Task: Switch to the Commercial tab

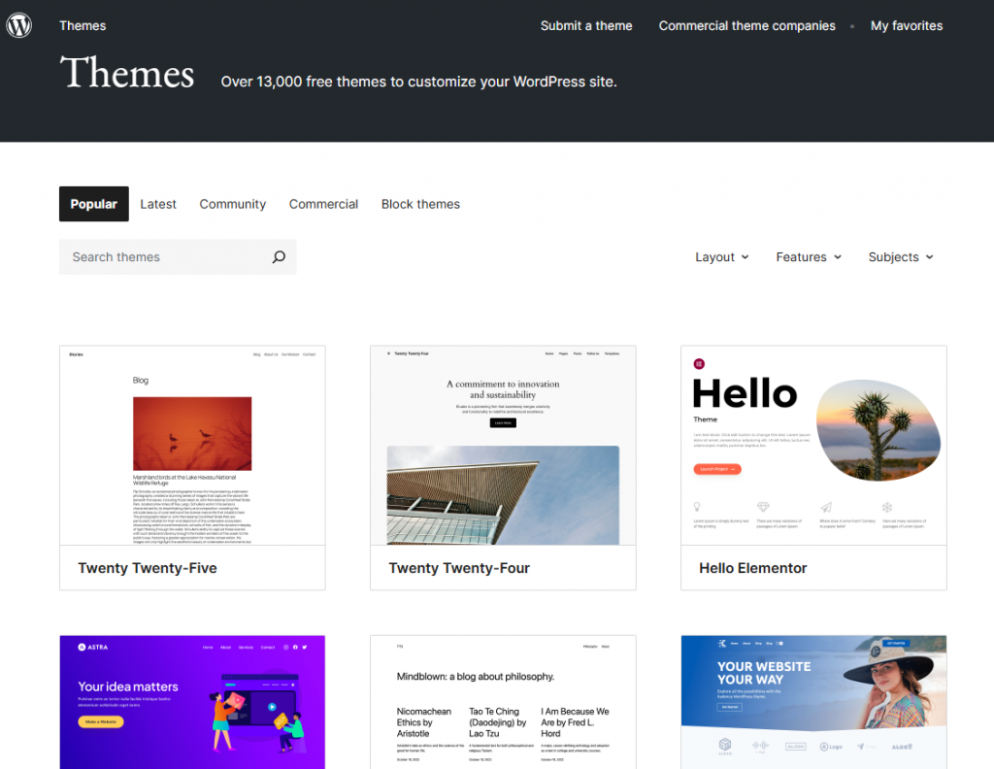Action: coord(323,204)
